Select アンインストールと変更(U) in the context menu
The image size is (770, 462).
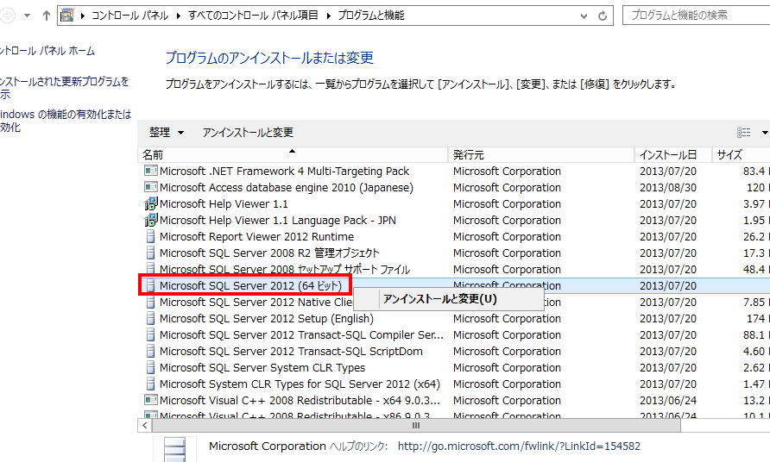tap(440, 299)
